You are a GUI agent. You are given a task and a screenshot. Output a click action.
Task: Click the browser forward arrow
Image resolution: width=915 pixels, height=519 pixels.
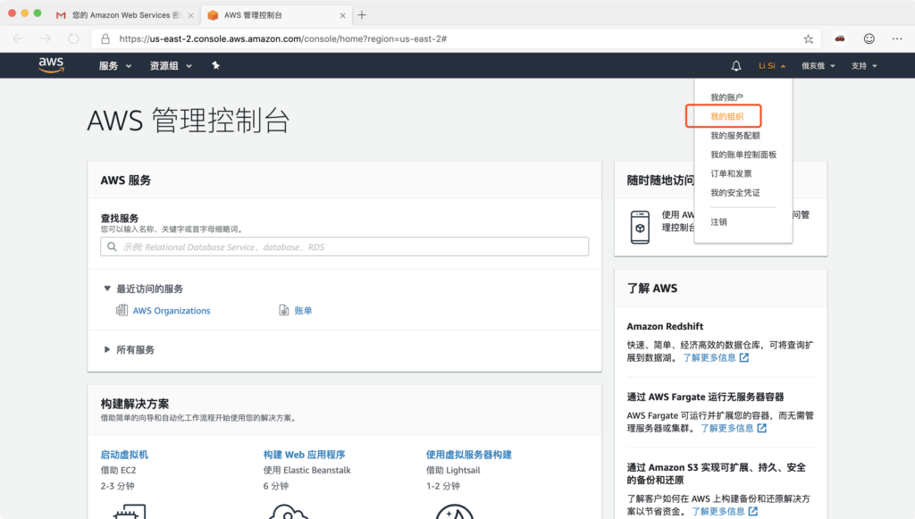click(46, 38)
